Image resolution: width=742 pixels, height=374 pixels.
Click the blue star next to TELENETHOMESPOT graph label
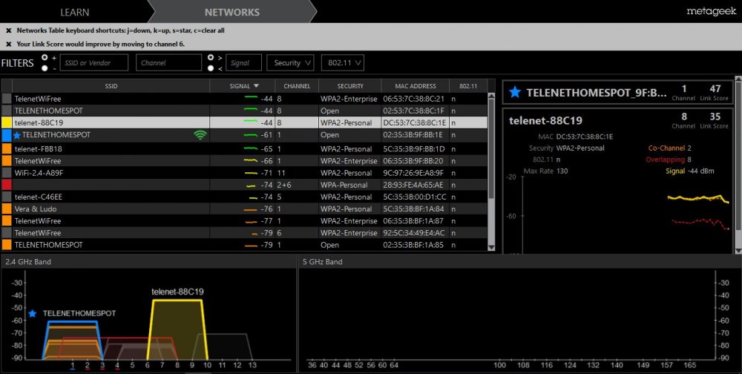[x=32, y=313]
